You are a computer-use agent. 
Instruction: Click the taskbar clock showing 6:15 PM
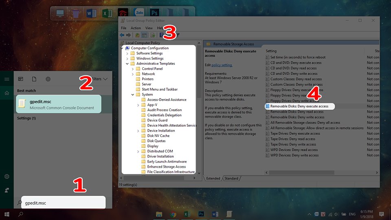click(367, 214)
